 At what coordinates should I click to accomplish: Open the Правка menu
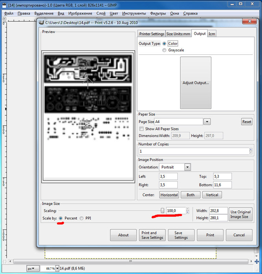click(24, 13)
